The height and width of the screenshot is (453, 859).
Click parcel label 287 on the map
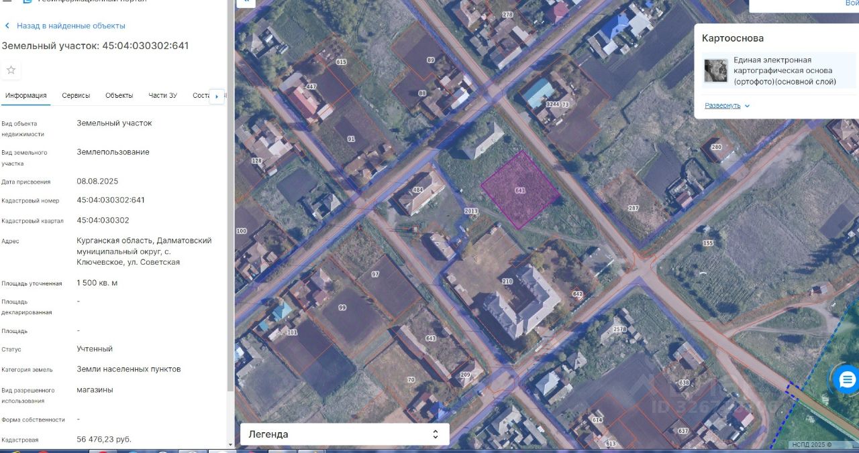634,208
